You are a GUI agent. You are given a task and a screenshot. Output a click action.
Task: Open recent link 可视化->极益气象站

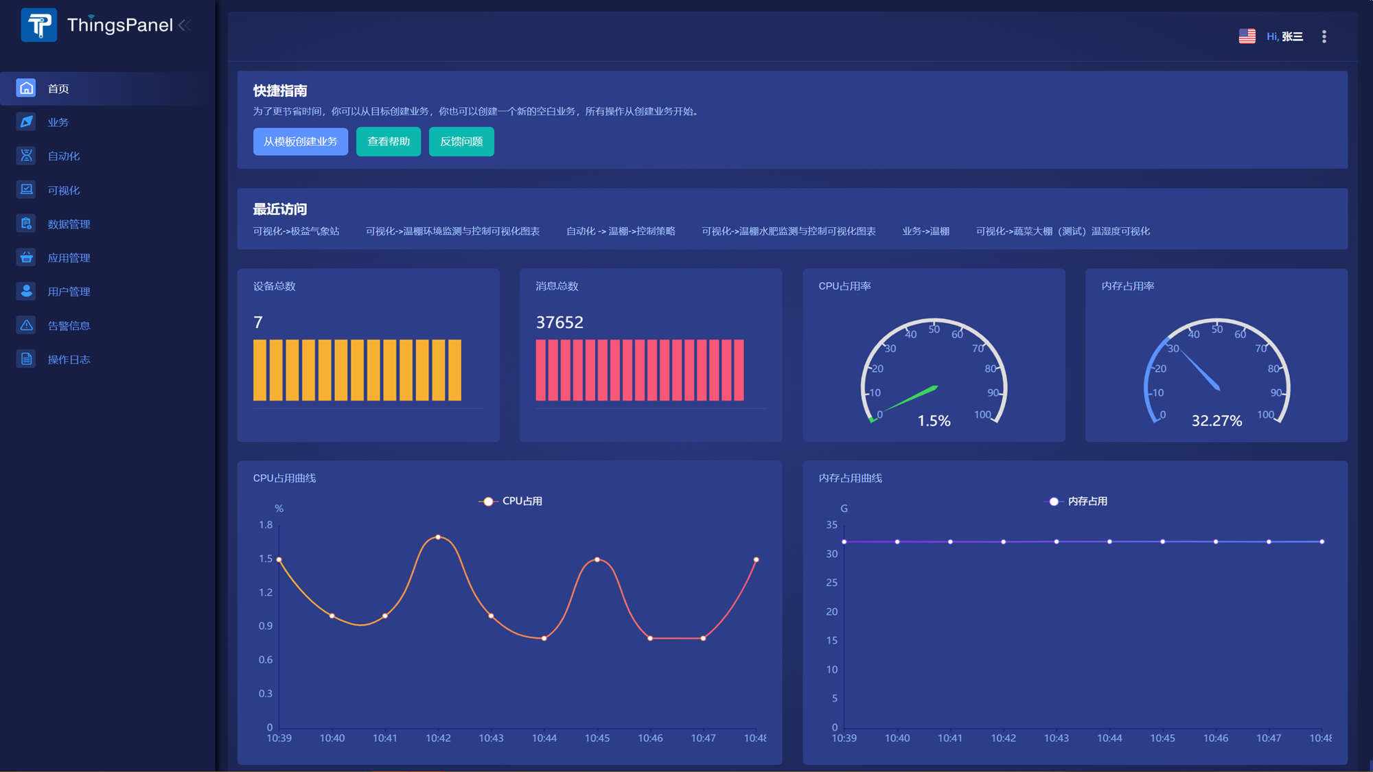(296, 231)
